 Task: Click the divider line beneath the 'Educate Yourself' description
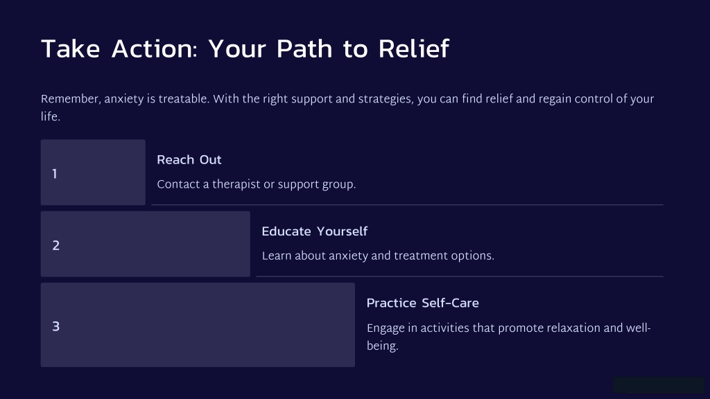(x=460, y=276)
